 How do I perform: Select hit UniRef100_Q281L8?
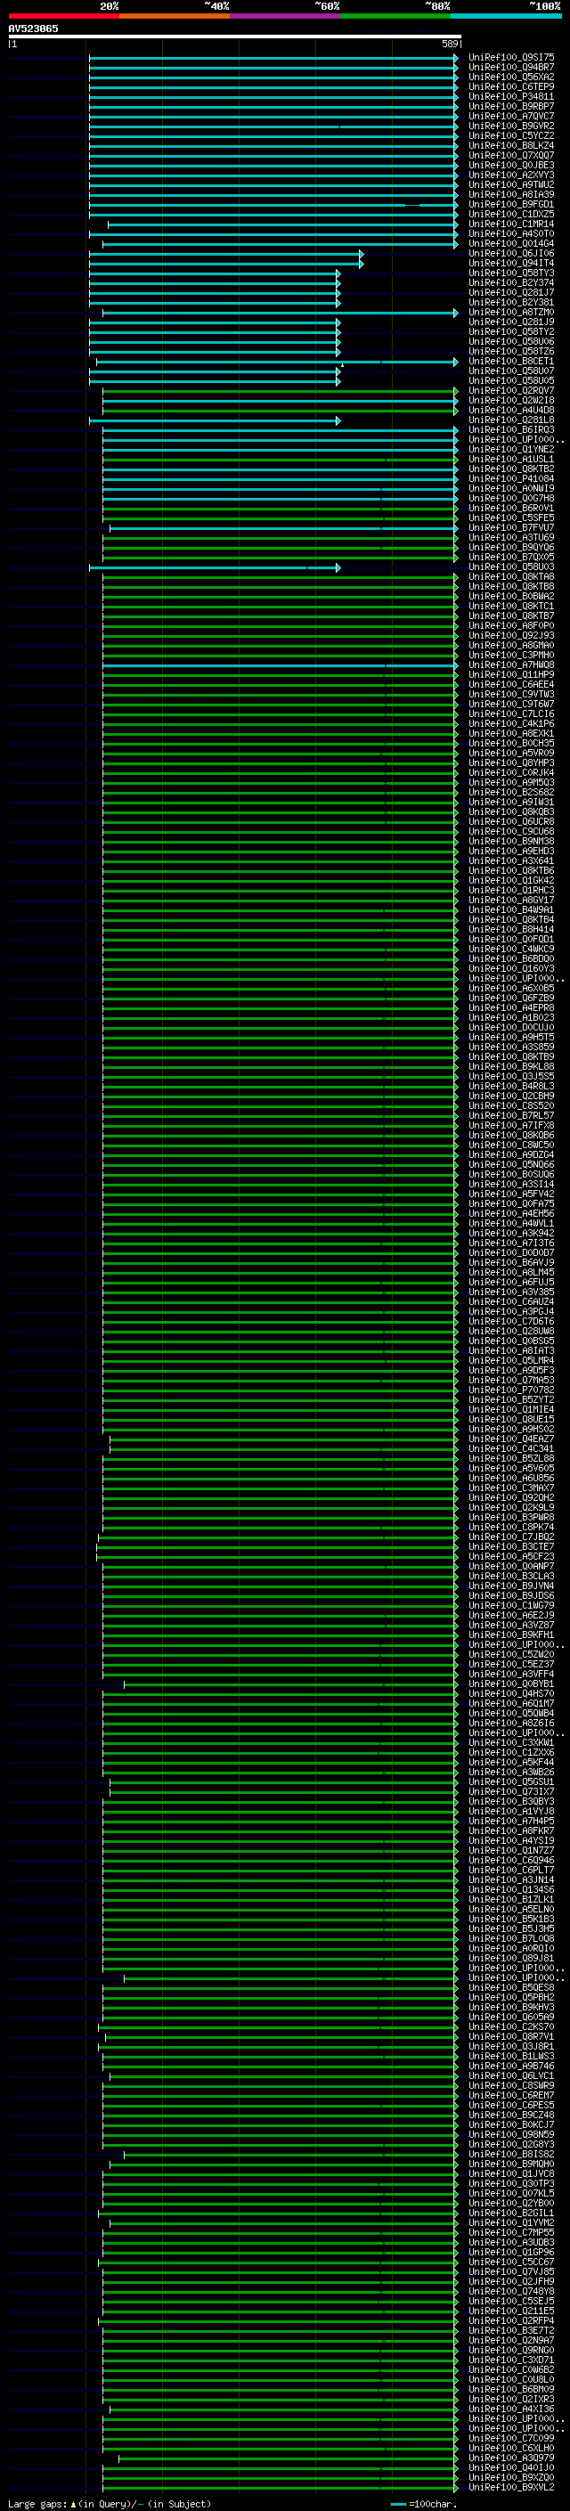511,420
